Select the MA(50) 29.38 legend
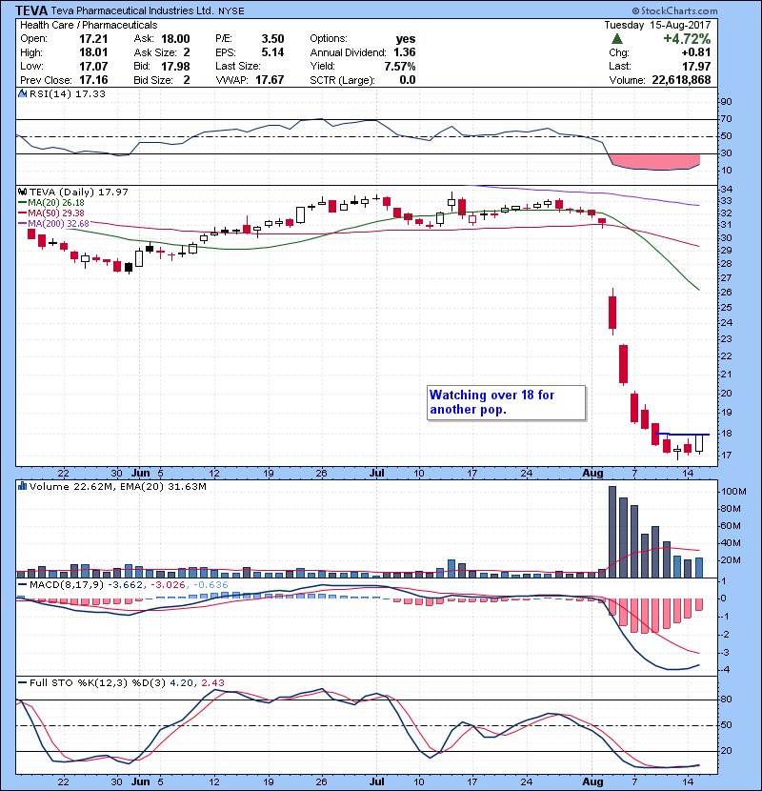 click(51, 213)
